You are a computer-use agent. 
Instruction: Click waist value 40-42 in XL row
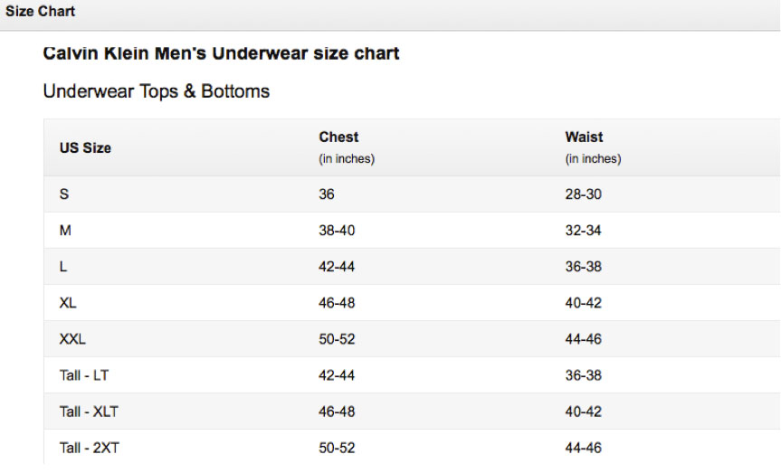point(583,303)
